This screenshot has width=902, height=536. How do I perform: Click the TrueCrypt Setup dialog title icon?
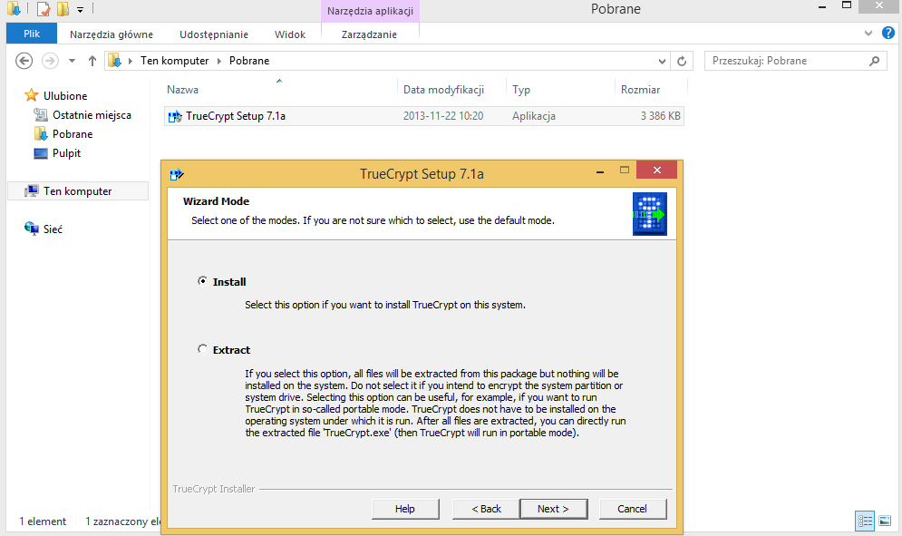click(177, 174)
